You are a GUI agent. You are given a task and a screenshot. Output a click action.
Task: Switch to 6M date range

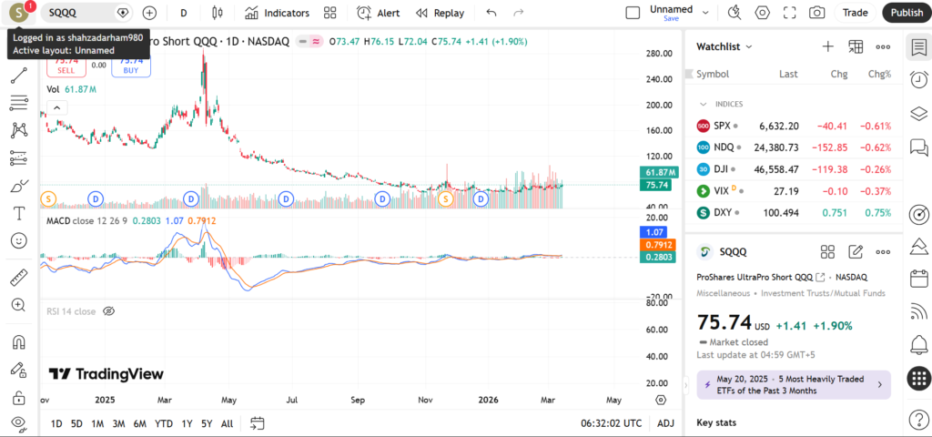click(139, 423)
